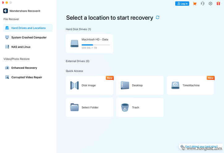Click the Log in button
Screen dimensions: 224x153
tap(182, 4)
